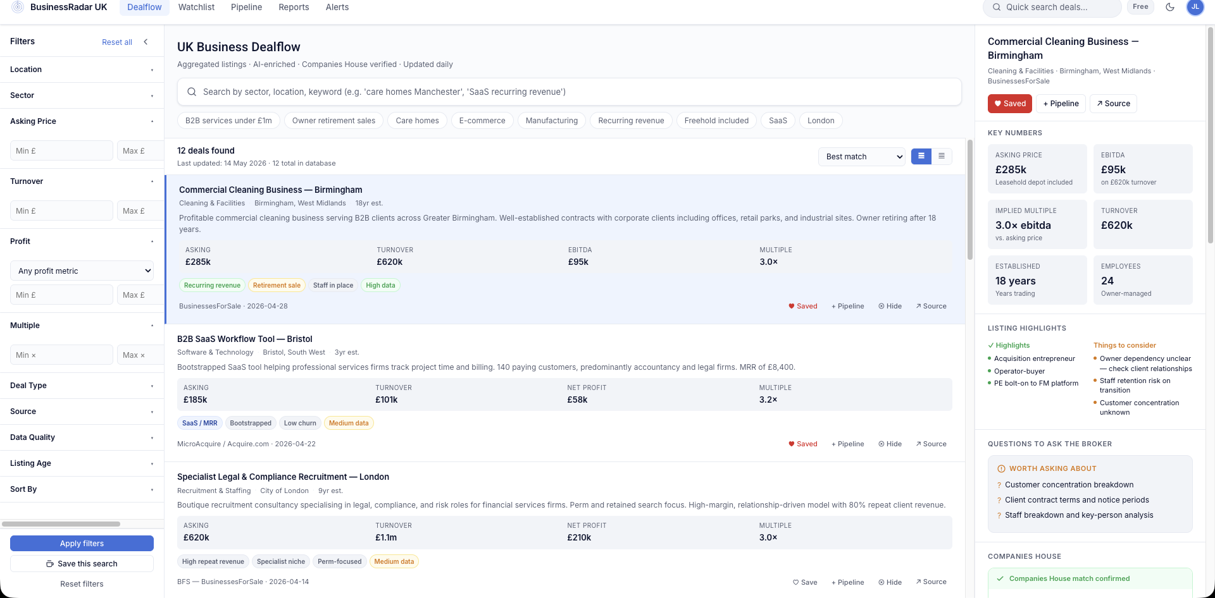Switch to card list view

coord(921,156)
